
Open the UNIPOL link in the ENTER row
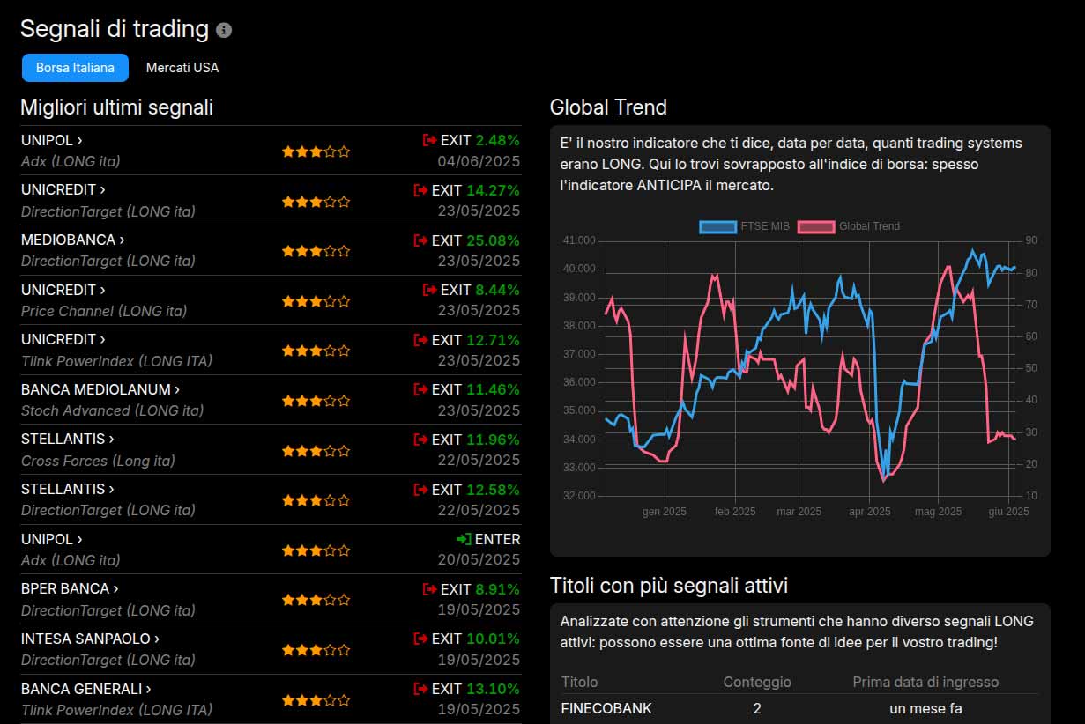52,539
